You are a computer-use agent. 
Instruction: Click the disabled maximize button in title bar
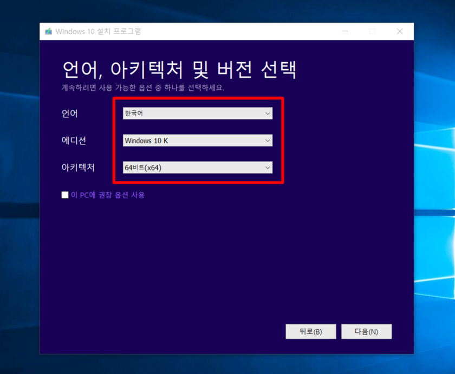click(372, 31)
